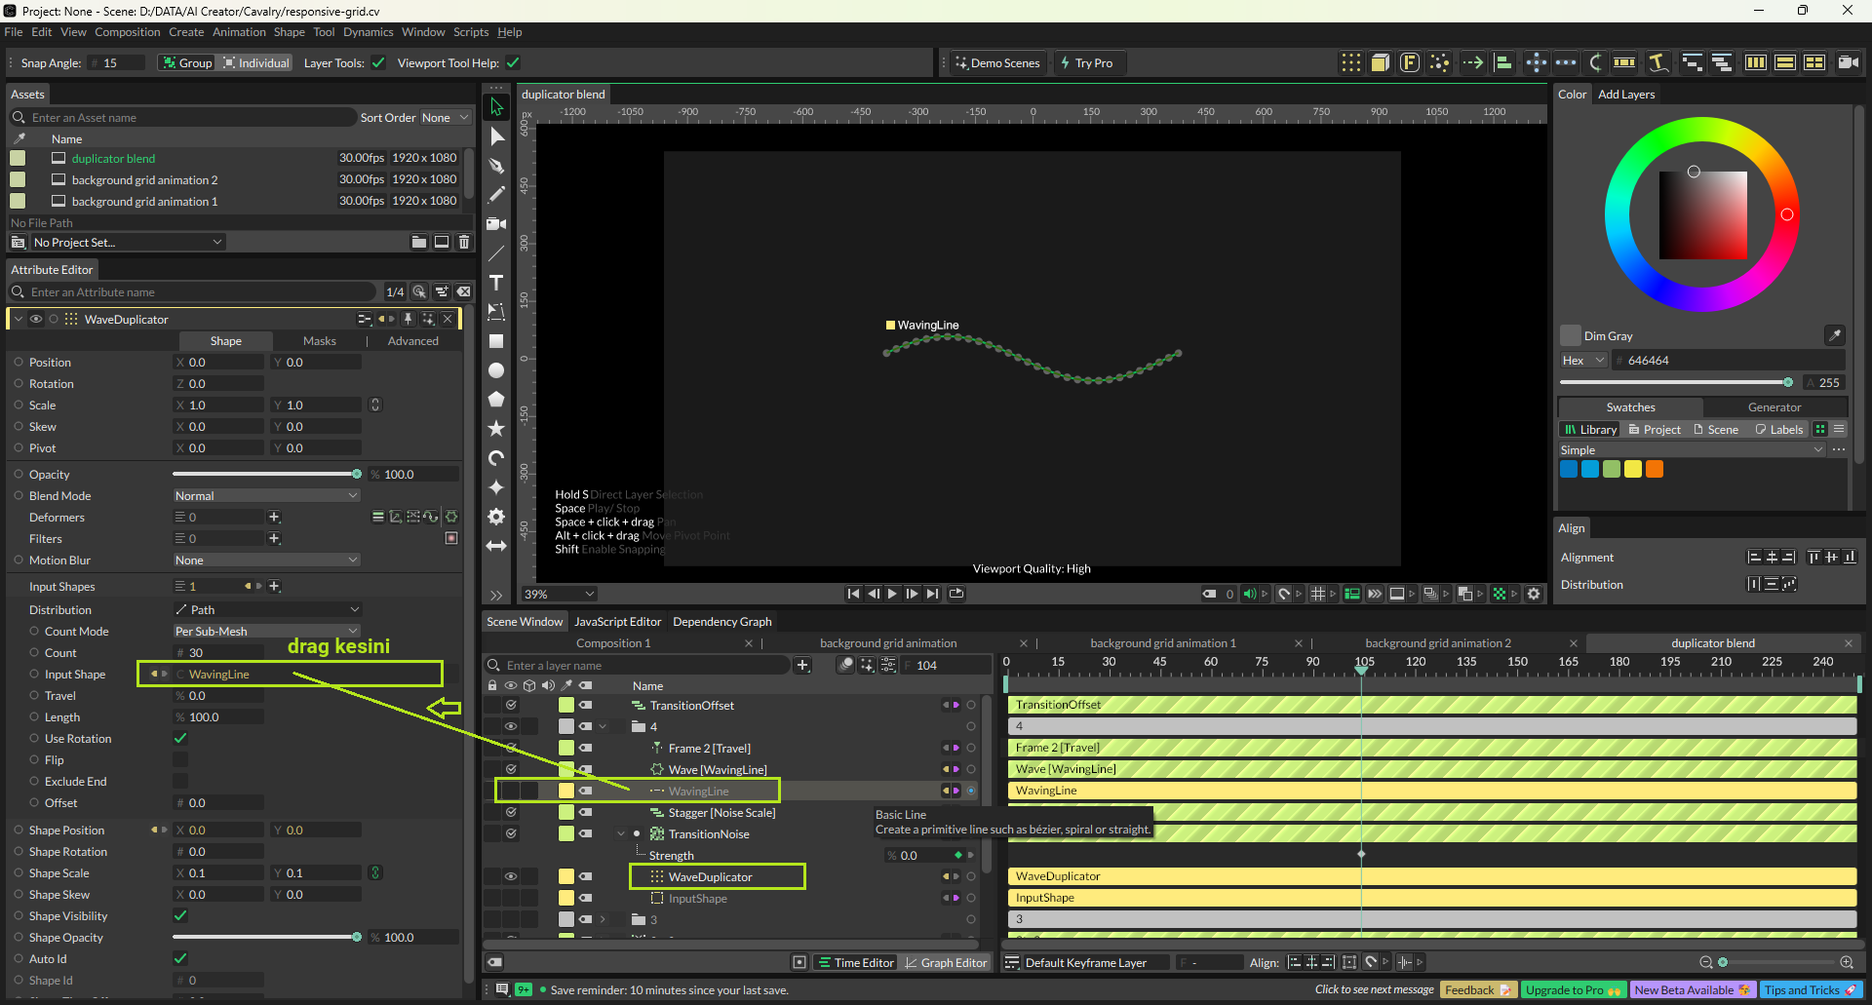The height and width of the screenshot is (1005, 1872).
Task: Toggle the Use Rotation checkbox
Action: (180, 739)
